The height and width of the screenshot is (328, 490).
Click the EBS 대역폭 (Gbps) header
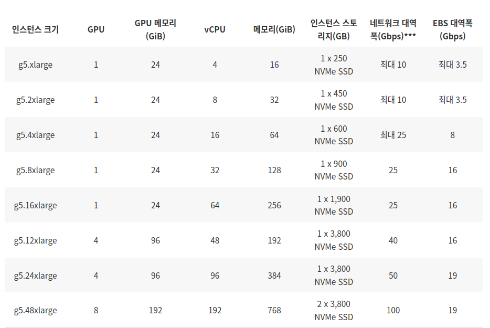452,29
